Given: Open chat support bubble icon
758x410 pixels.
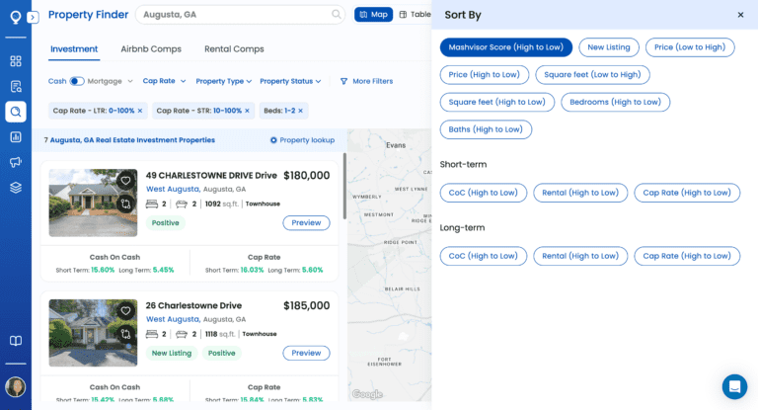Looking at the screenshot, I should [734, 386].
